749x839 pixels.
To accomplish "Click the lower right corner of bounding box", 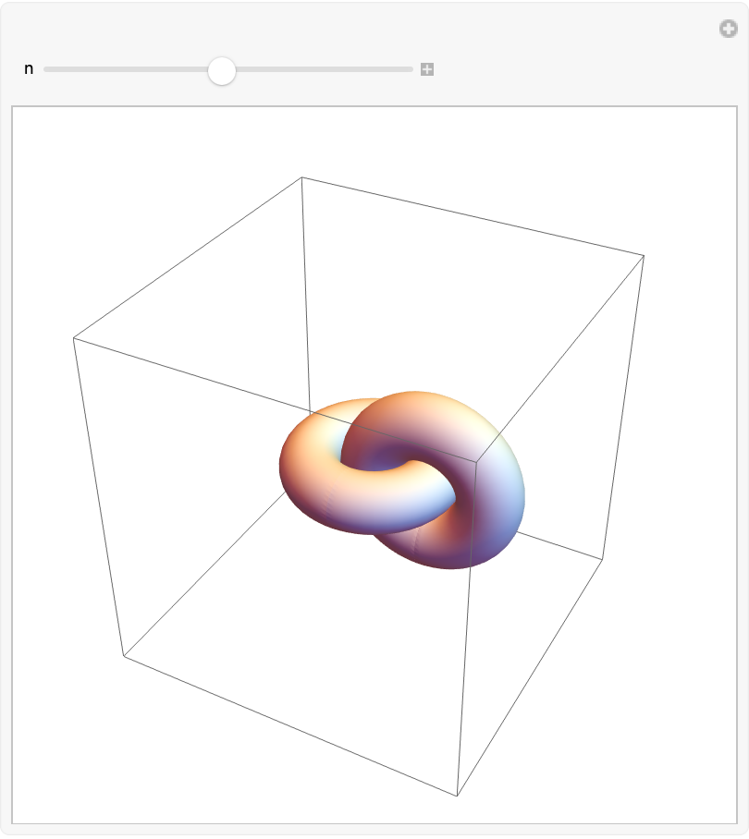I will [x=603, y=559].
